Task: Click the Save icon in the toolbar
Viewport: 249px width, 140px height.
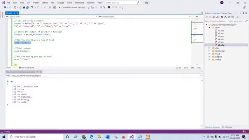Action: [24, 7]
